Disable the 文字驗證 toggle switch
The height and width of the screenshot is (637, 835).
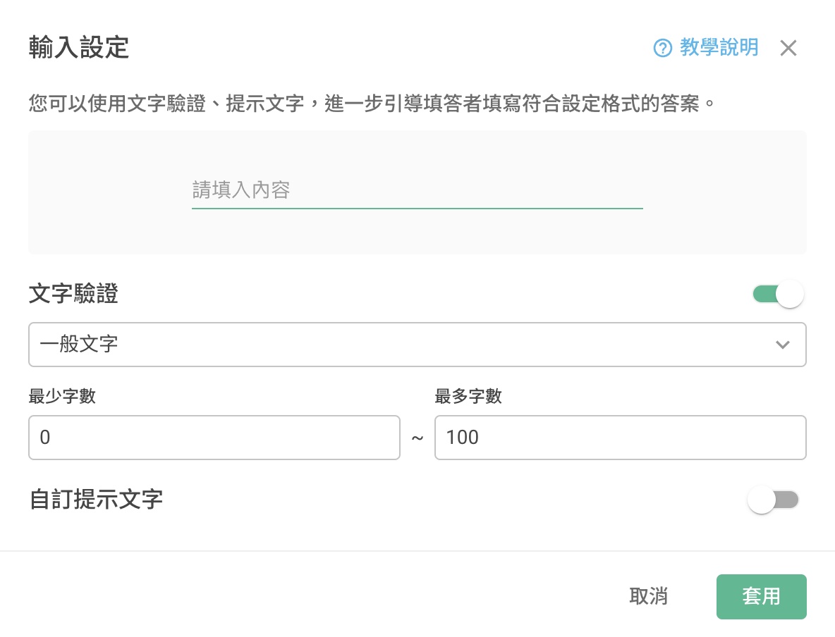click(x=778, y=294)
